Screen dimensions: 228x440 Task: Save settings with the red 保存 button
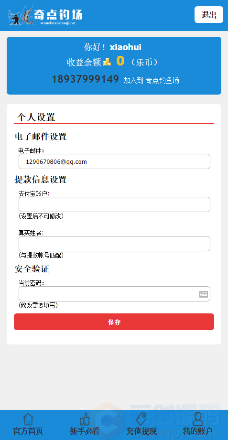click(114, 322)
